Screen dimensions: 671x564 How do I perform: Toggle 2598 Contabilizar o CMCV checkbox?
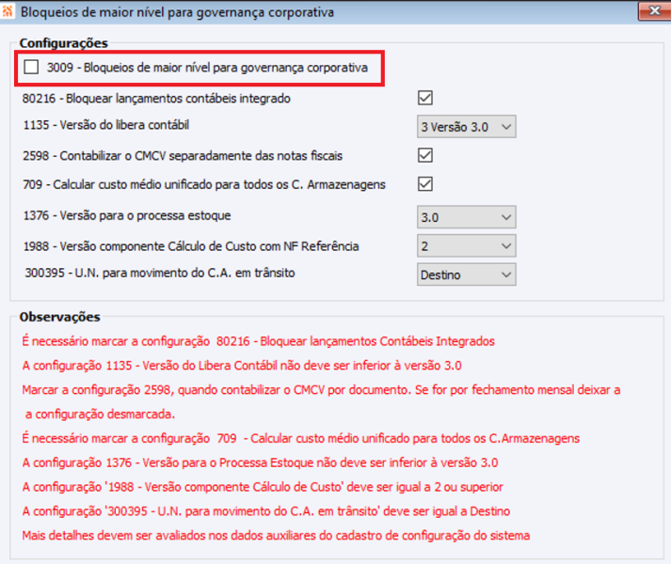(425, 155)
